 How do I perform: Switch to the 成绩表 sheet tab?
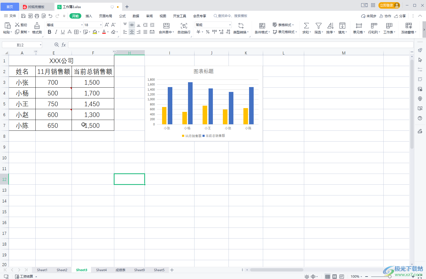pyautogui.click(x=120, y=270)
